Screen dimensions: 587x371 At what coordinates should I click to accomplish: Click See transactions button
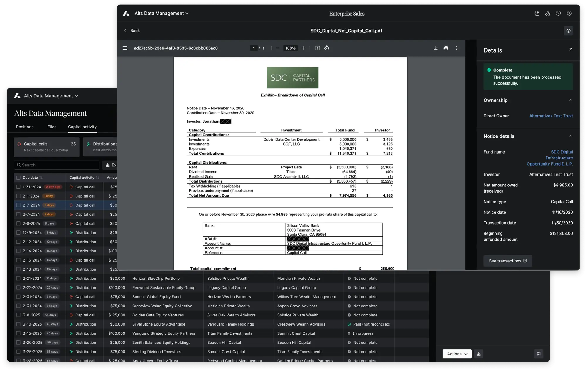pos(508,261)
